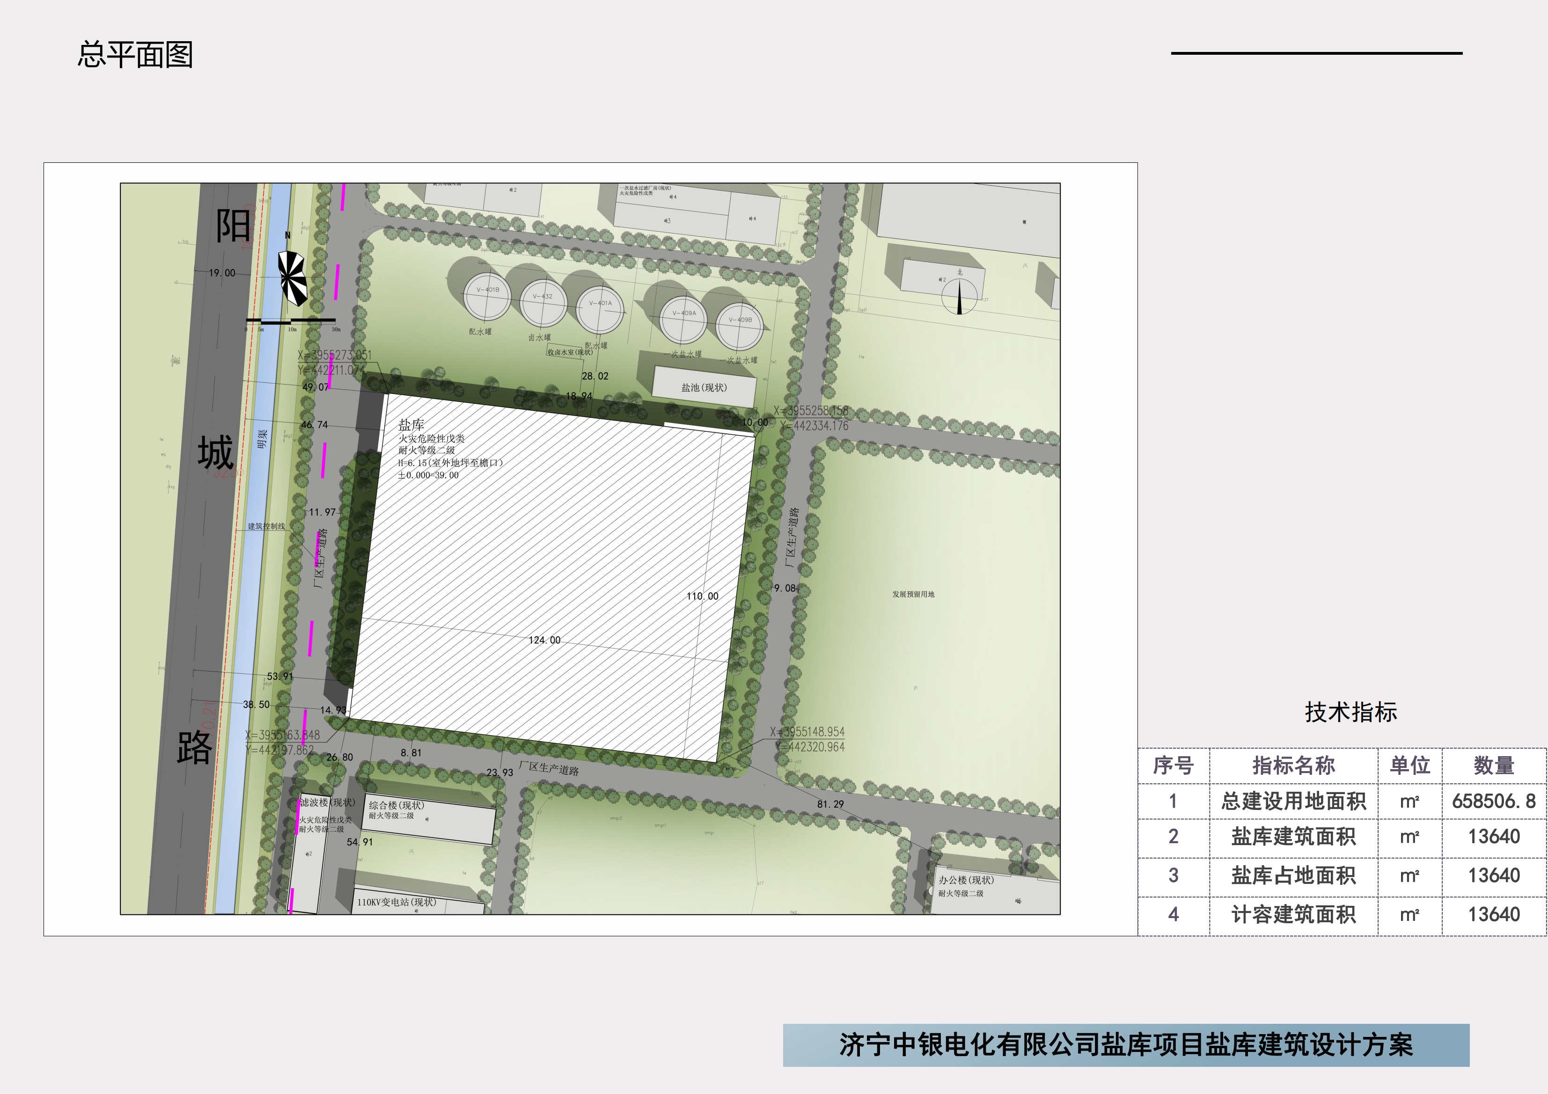Viewport: 1548px width, 1094px height.
Task: Click the small north pointer near top right
Action: tap(960, 296)
